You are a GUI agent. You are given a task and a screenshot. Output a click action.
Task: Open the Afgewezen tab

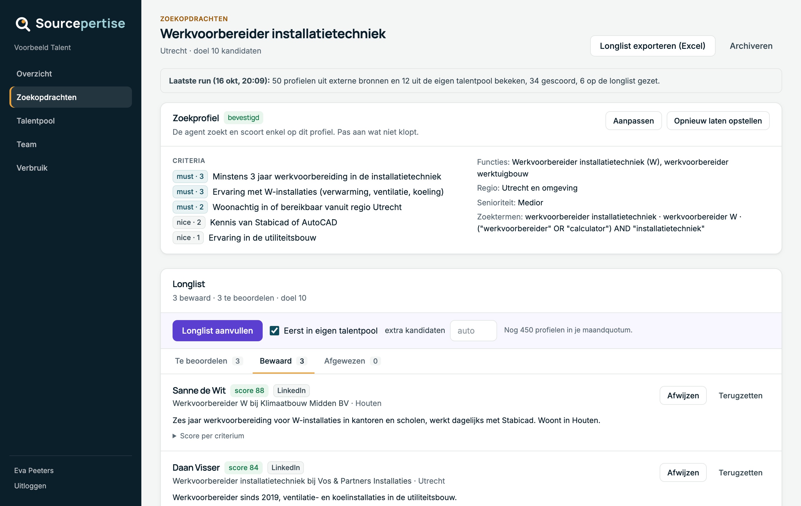pyautogui.click(x=352, y=361)
